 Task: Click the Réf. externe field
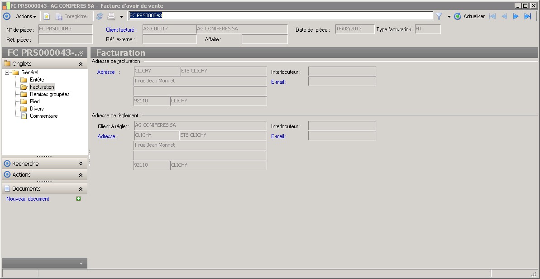coord(169,39)
